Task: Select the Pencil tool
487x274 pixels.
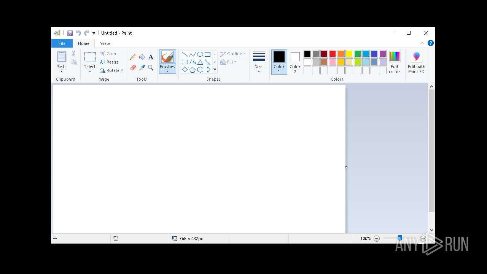Action: pos(133,57)
